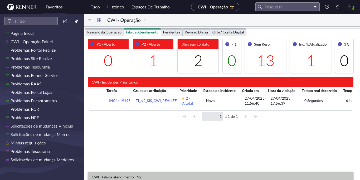Click the Renner logo
The width and height of the screenshot is (360, 180).
22,7
